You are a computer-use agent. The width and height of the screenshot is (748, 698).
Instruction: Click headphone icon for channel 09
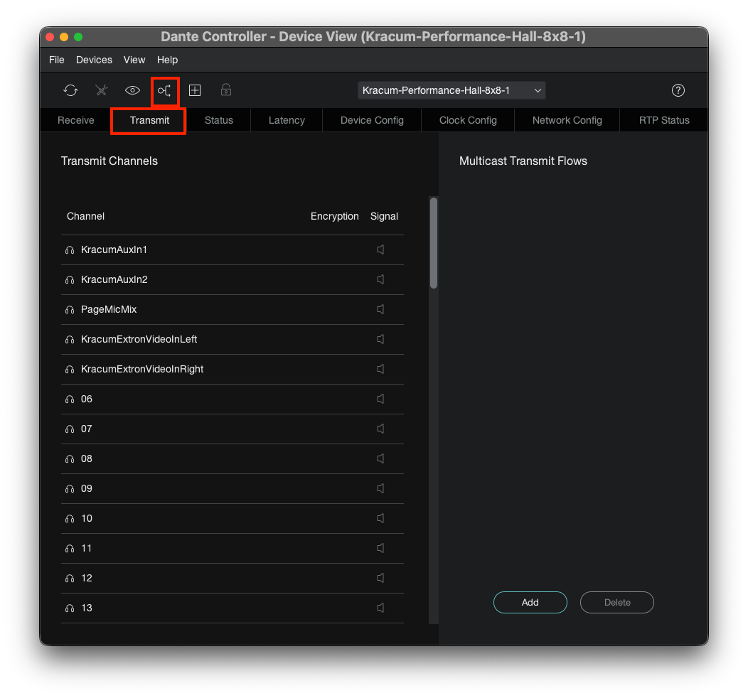(x=70, y=489)
